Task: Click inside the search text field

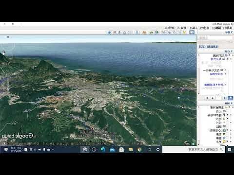Action: coord(220,37)
